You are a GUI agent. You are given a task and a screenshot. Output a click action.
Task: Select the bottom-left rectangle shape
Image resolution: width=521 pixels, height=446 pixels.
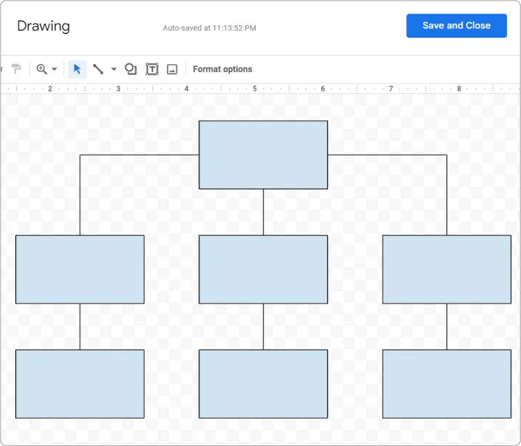(79, 384)
